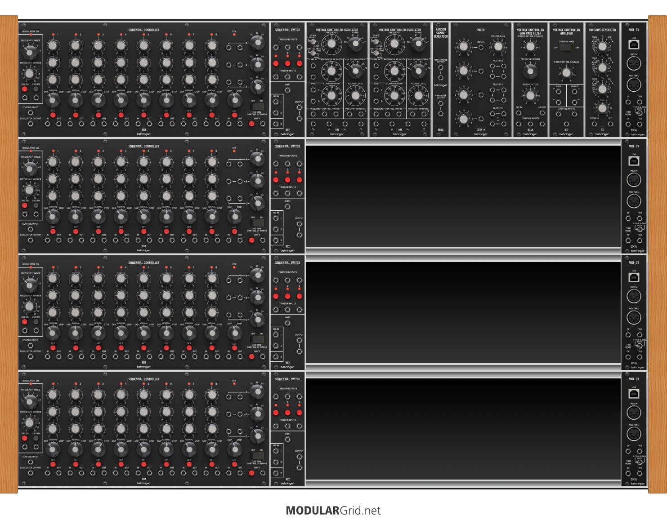Click USB port on third-row MIDI-CV module
Screen dimensions: 667x520
click(x=634, y=277)
